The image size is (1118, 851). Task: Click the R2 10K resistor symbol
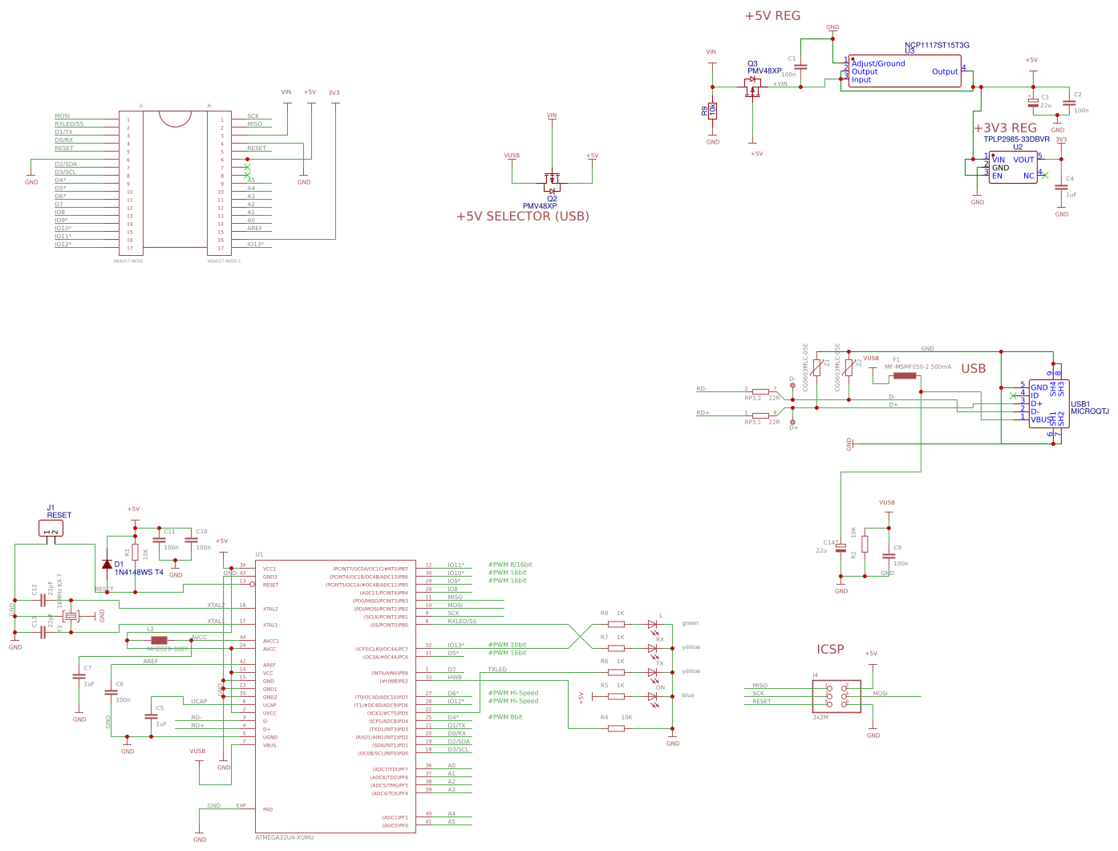click(x=865, y=544)
